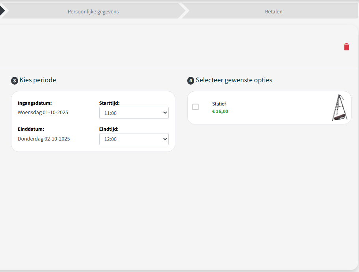Image resolution: width=359 pixels, height=272 pixels.
Task: Click the green € 16,00 price
Action: click(x=220, y=111)
